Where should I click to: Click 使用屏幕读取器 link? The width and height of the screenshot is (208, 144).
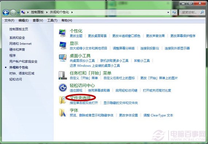pyautogui.click(x=99, y=90)
